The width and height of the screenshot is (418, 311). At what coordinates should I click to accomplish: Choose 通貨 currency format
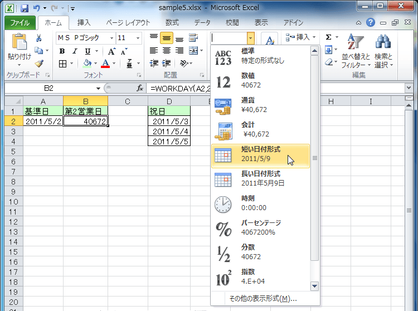[260, 105]
